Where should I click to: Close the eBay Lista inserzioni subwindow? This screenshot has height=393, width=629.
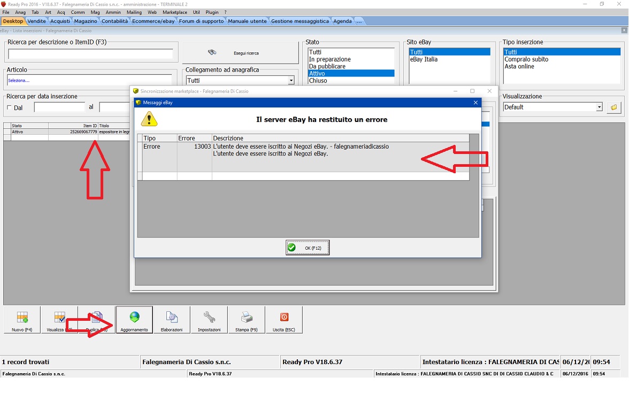click(624, 30)
